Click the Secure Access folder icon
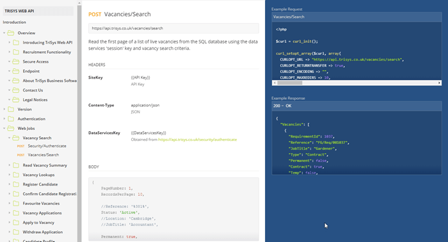The image size is (448, 242). 16,61
